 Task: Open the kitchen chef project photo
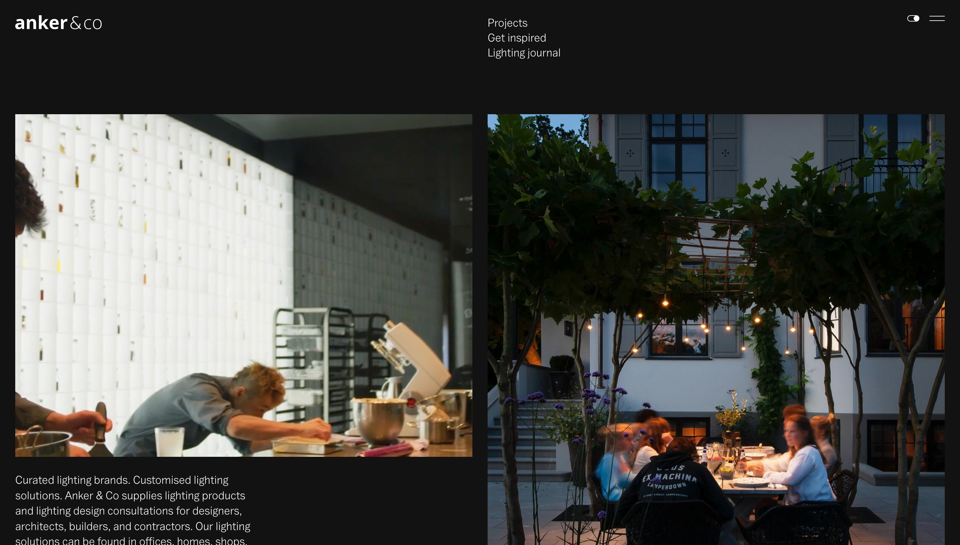pos(243,285)
